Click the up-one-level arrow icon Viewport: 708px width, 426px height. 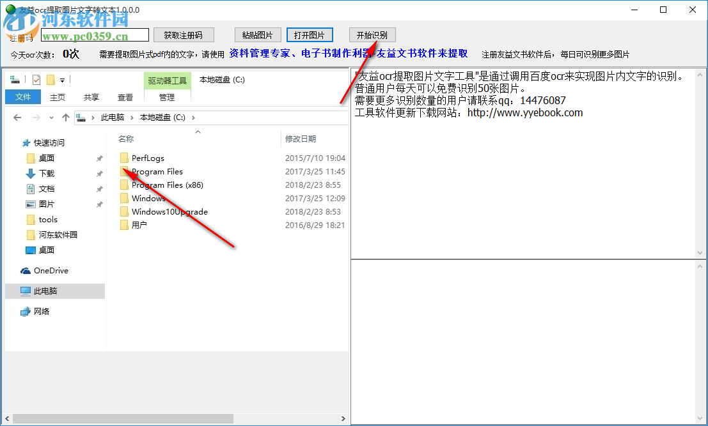[67, 117]
